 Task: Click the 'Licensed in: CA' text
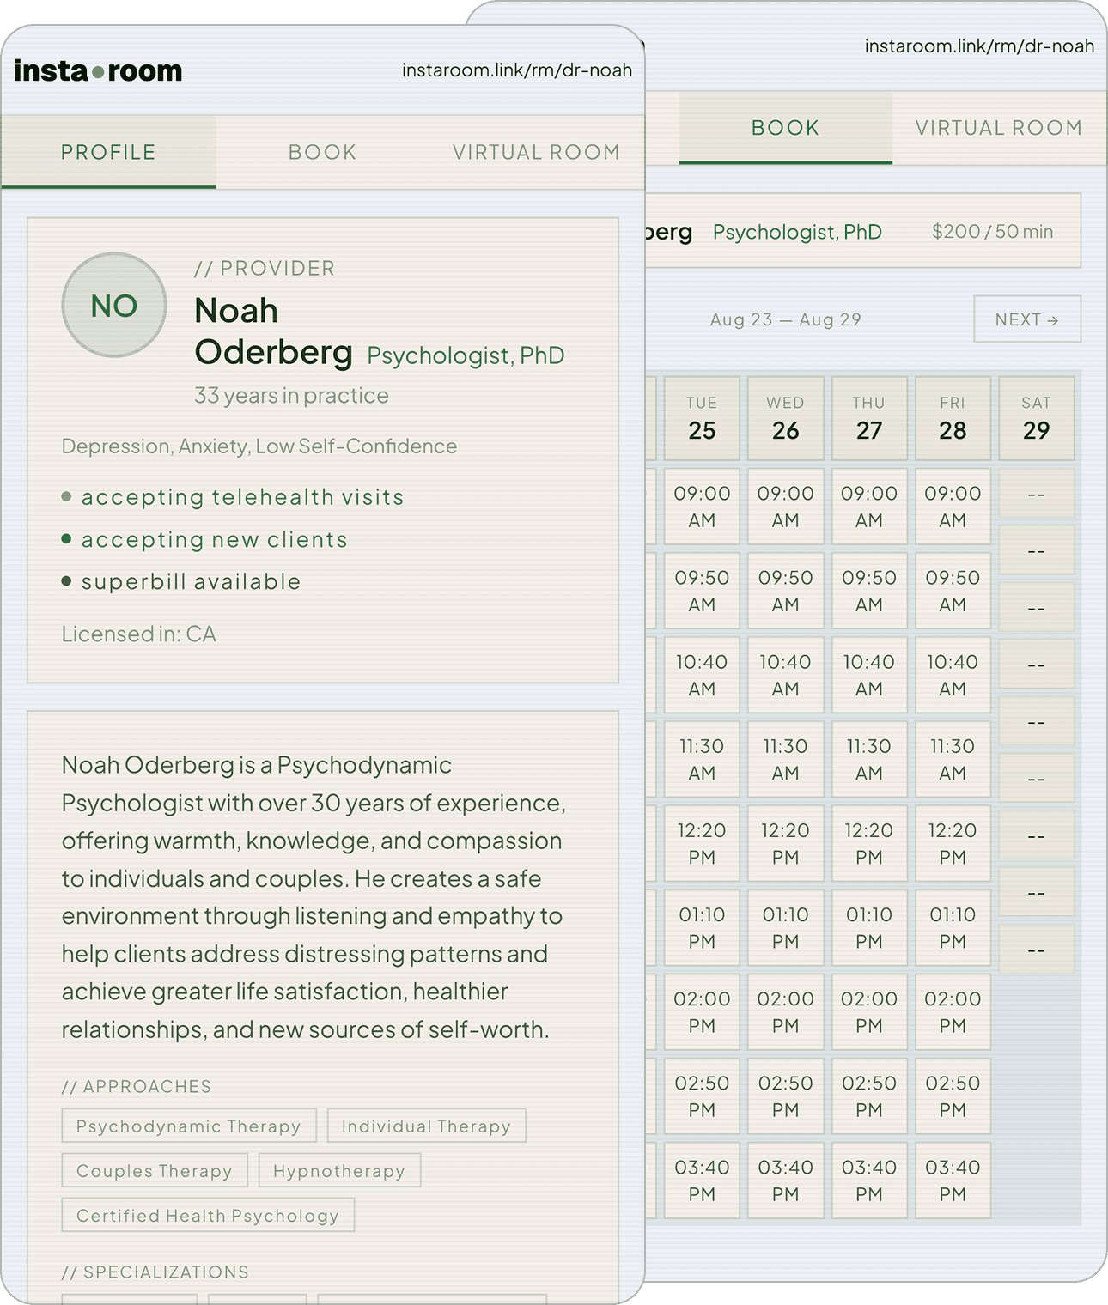pyautogui.click(x=139, y=634)
